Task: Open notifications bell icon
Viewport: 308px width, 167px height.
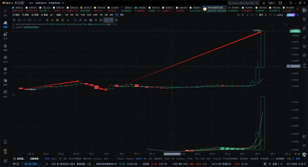Action: pos(264,3)
